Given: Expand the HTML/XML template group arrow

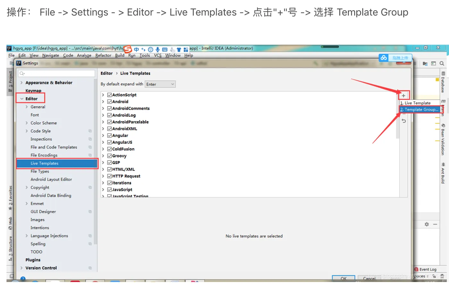Looking at the screenshot, I should pyautogui.click(x=103, y=169).
